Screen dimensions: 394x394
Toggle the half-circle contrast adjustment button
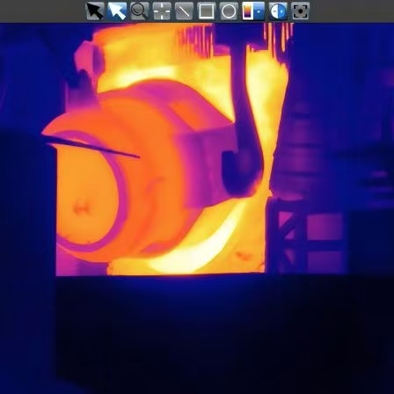click(278, 11)
